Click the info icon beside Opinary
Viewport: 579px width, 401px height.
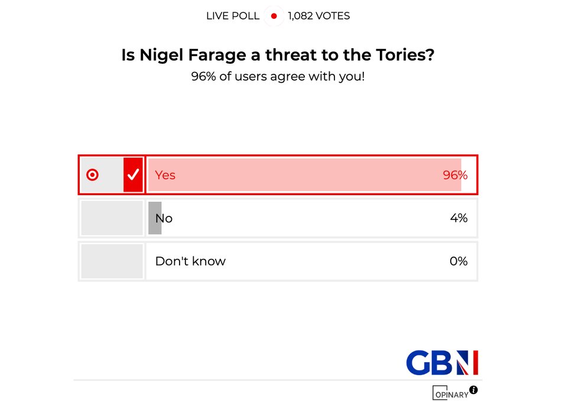point(473,390)
